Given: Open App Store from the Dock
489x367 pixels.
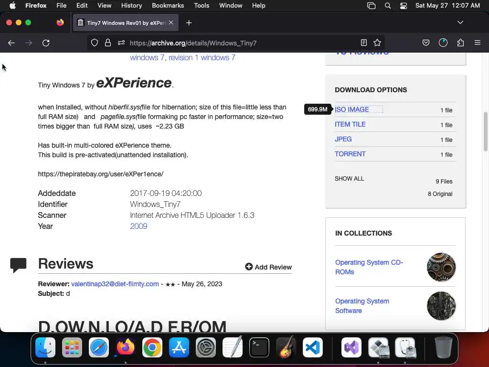Looking at the screenshot, I should pyautogui.click(x=179, y=347).
